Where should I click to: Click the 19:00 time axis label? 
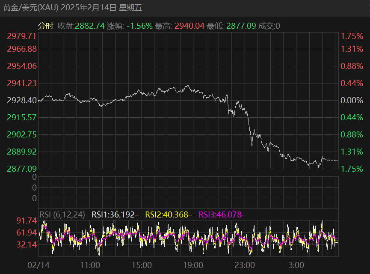pos(193,265)
